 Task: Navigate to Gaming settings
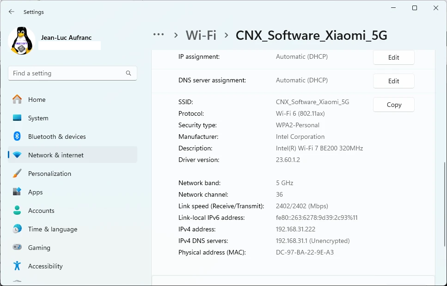pyautogui.click(x=73, y=248)
